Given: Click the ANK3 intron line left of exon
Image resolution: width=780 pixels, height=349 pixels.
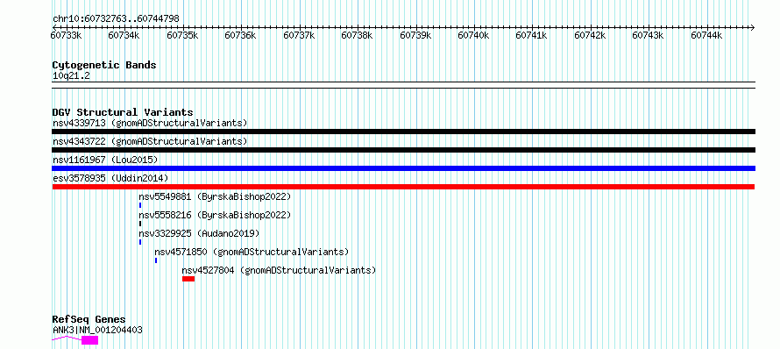Looking at the screenshot, I should click(67, 338).
